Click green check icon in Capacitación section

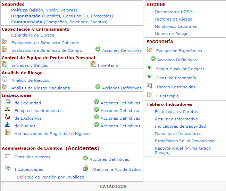click(x=98, y=49)
